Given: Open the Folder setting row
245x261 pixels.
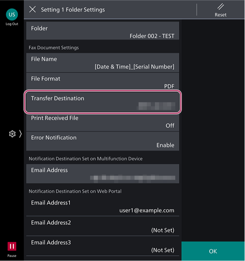Looking at the screenshot, I should click(103, 32).
